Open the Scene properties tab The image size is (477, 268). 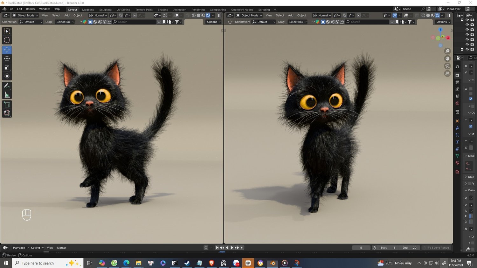click(x=457, y=96)
